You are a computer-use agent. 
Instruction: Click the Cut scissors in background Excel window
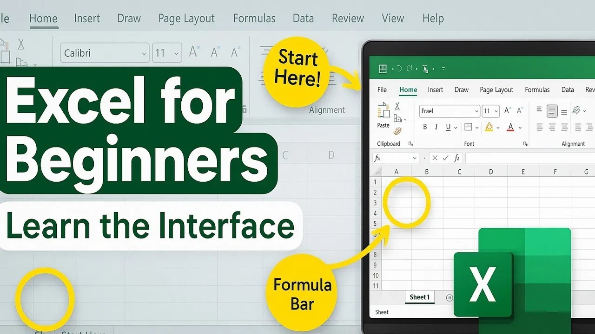click(x=21, y=44)
